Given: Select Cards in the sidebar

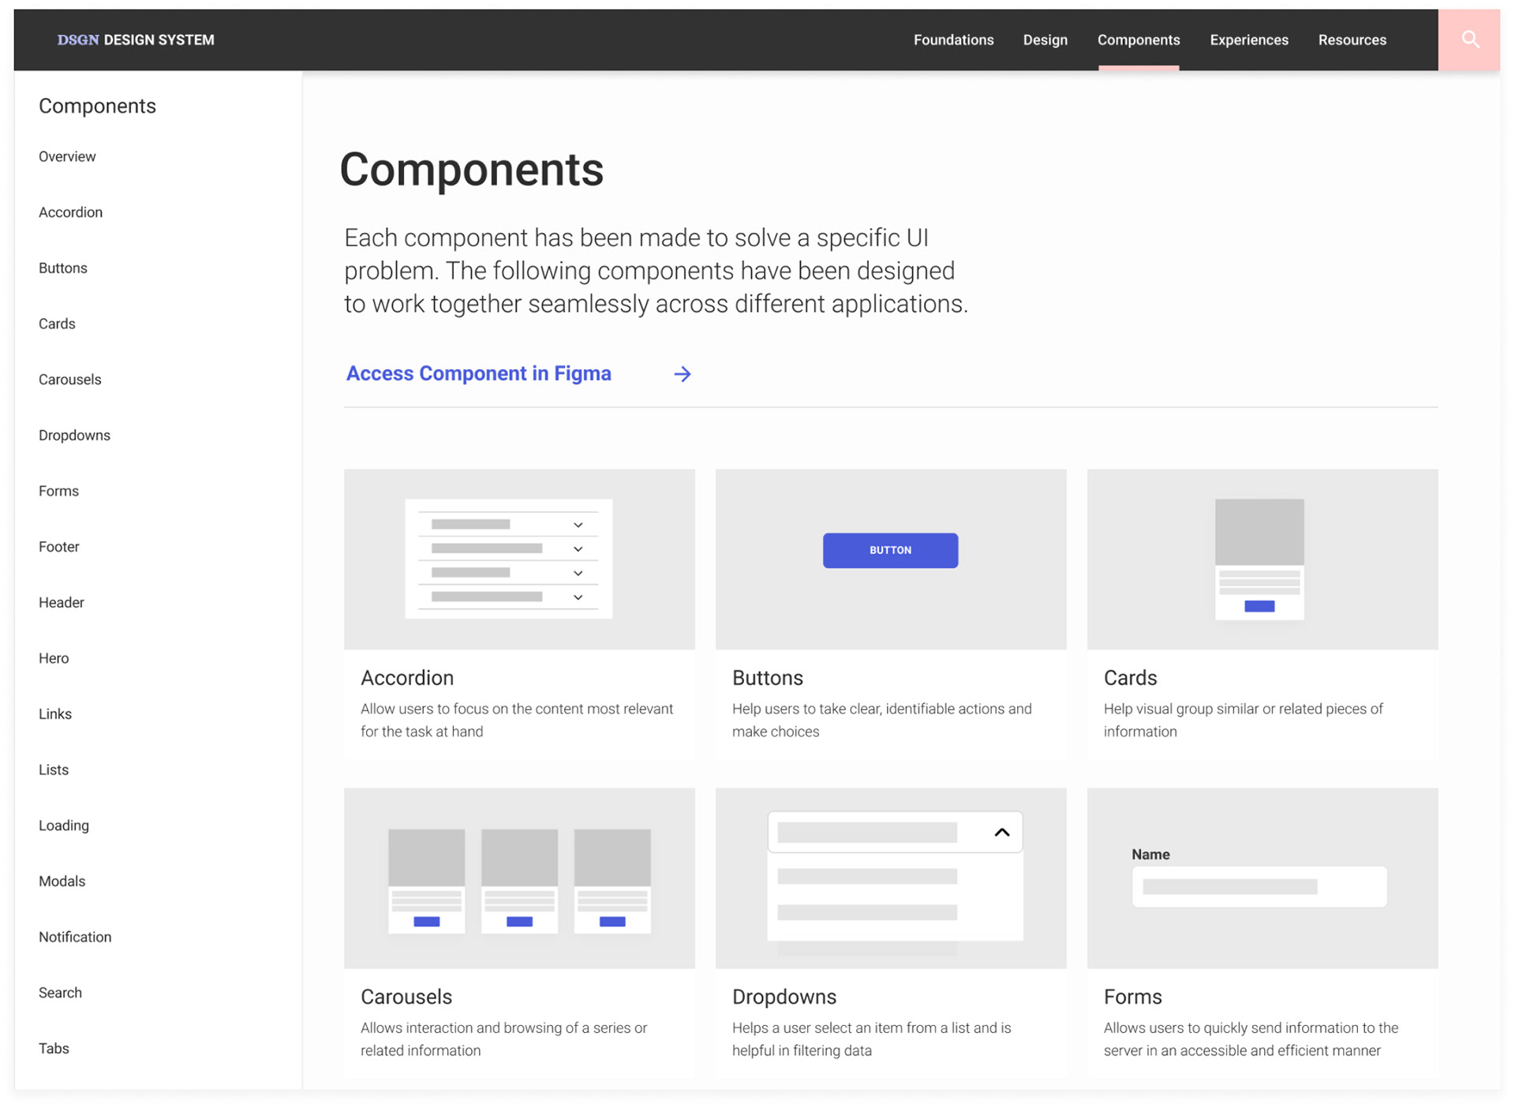Looking at the screenshot, I should 57,324.
